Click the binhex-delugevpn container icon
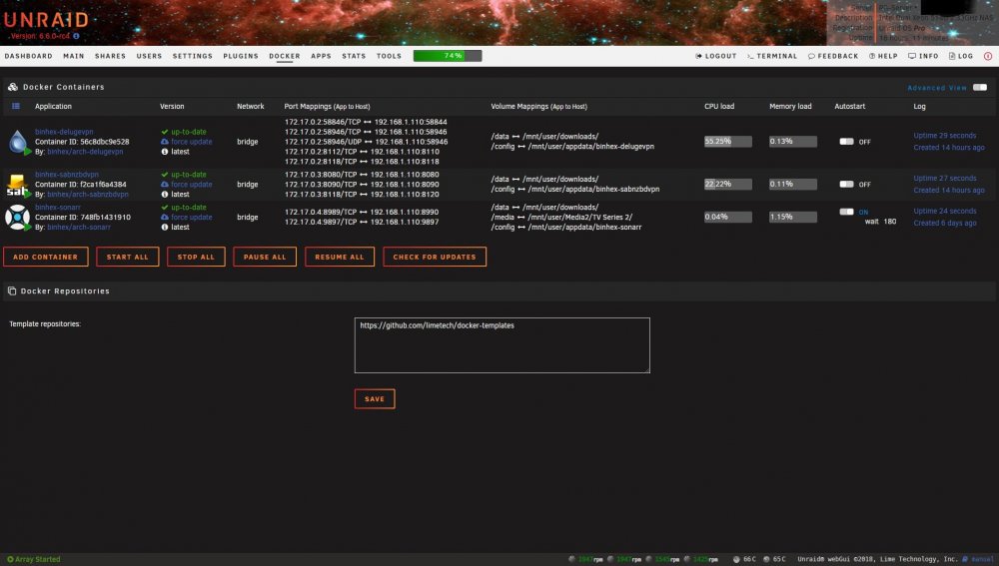Image resolution: width=999 pixels, height=566 pixels. [18, 142]
